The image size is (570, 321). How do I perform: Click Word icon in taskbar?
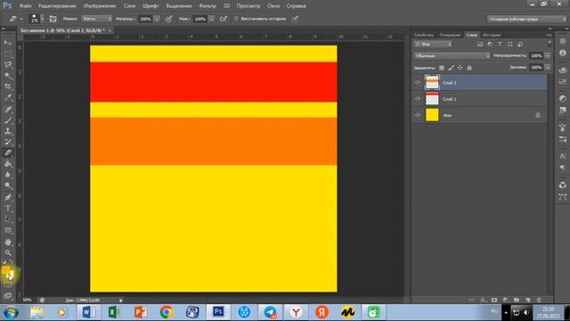(89, 312)
